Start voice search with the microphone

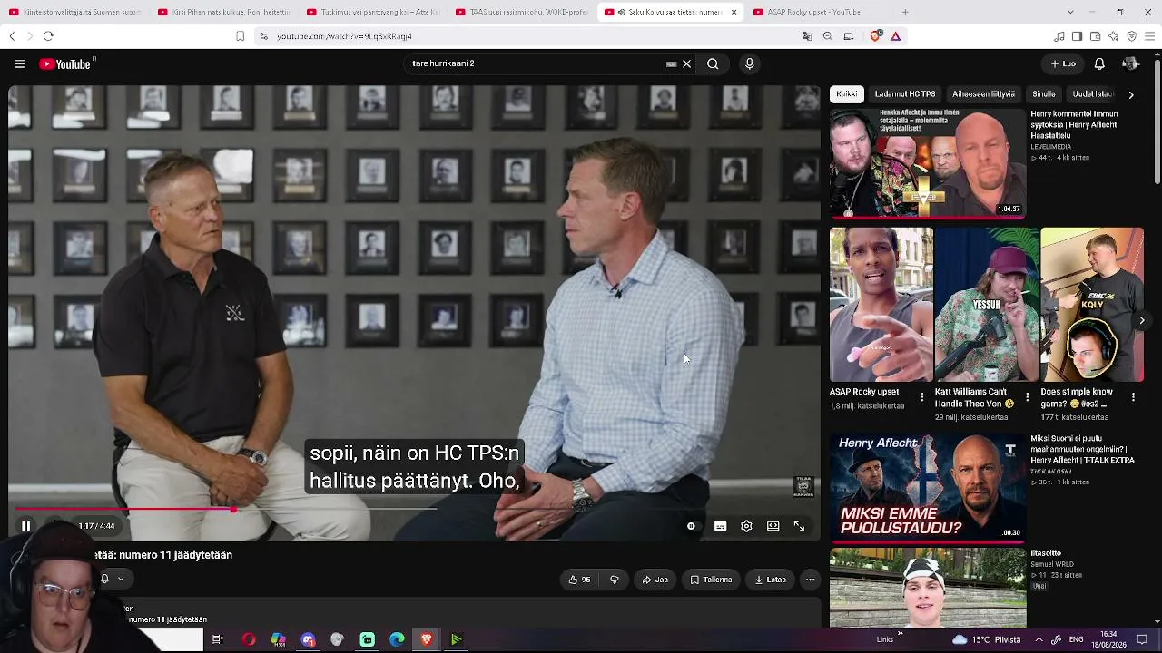pyautogui.click(x=749, y=63)
